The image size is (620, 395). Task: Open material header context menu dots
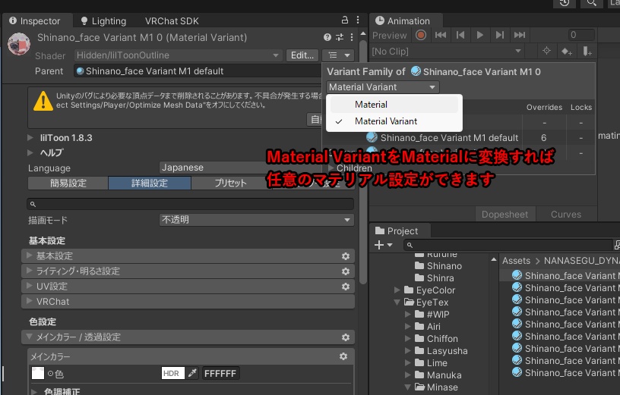coord(352,37)
